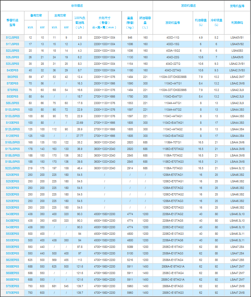Click the S17JSP6S generator set link

(13, 44)
